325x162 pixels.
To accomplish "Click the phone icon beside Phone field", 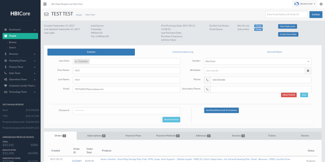I will 208,79.
